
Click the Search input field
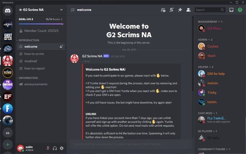coord(207,10)
